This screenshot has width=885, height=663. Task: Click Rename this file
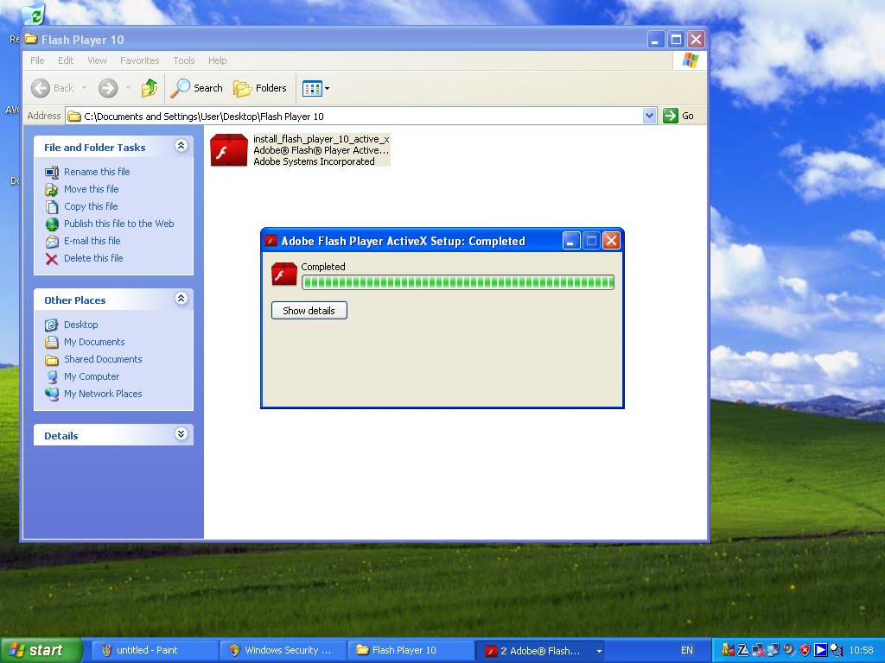97,172
